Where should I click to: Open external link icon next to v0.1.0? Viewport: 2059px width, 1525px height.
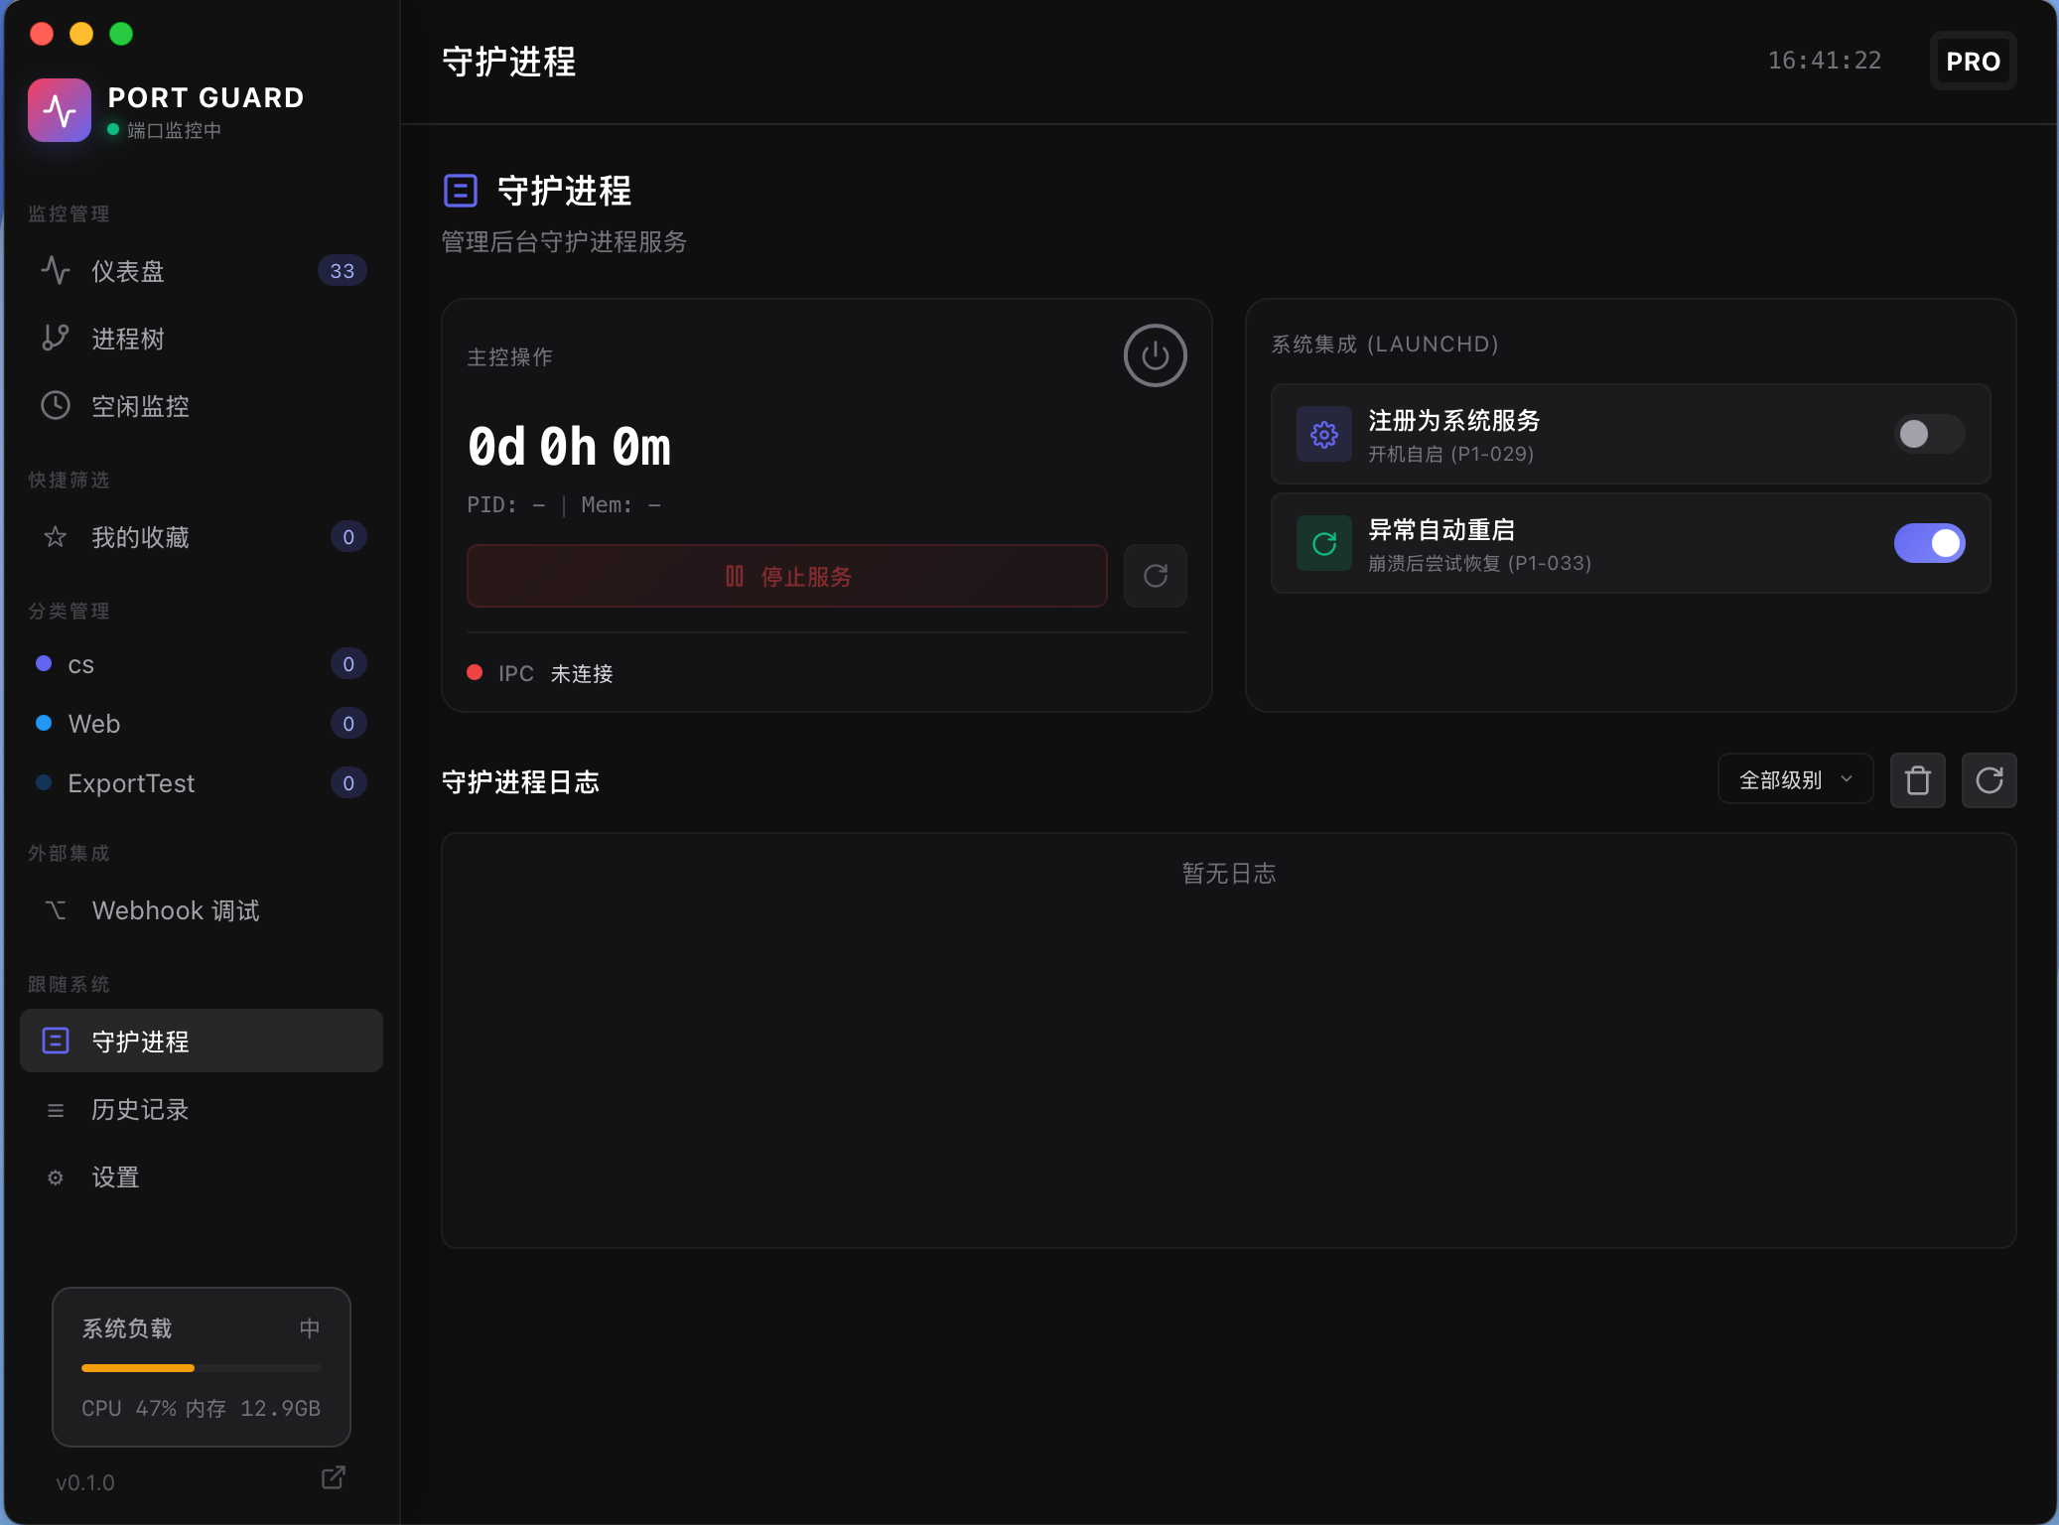tap(334, 1477)
